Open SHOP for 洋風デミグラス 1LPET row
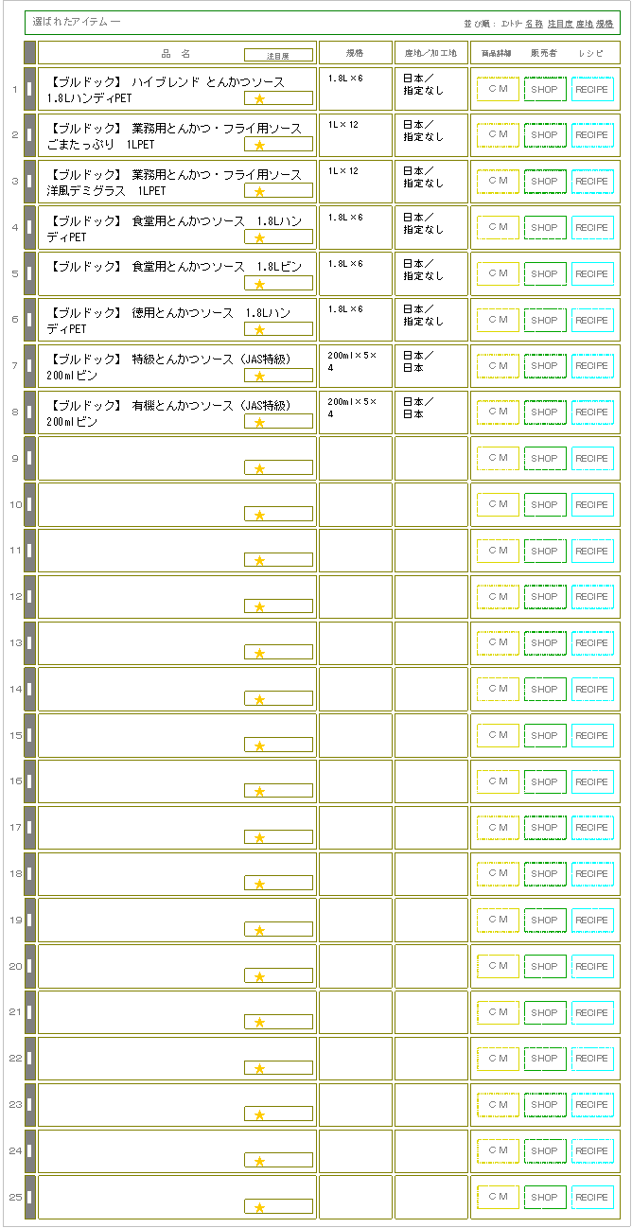The height and width of the screenshot is (1228, 632). [x=545, y=182]
